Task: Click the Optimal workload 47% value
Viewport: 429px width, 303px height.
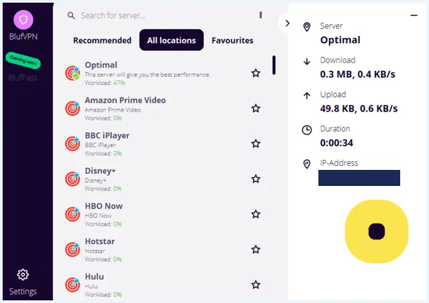Action: (x=119, y=83)
